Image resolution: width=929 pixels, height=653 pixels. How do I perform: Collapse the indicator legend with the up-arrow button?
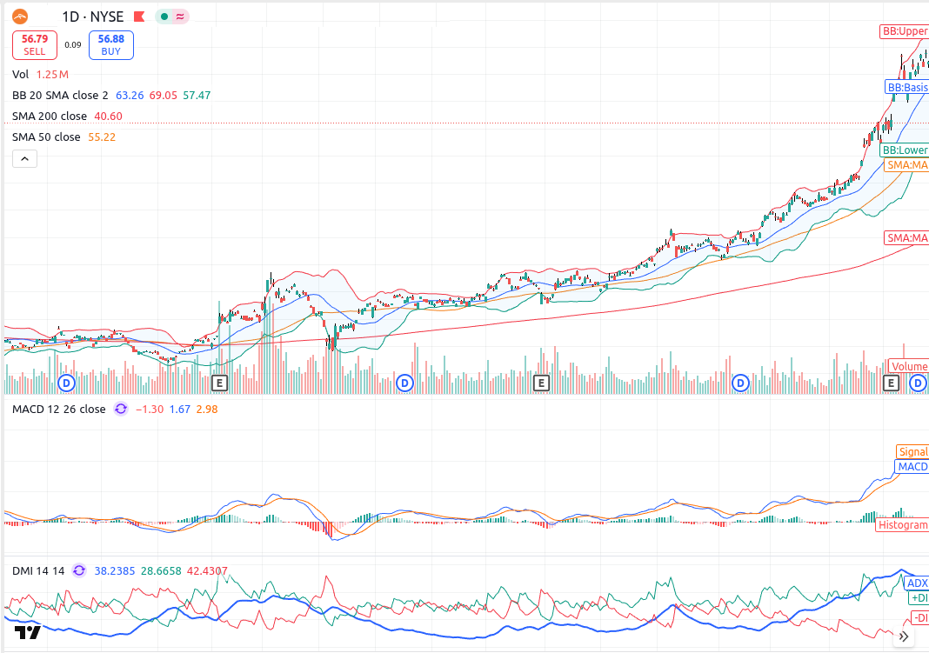24,158
